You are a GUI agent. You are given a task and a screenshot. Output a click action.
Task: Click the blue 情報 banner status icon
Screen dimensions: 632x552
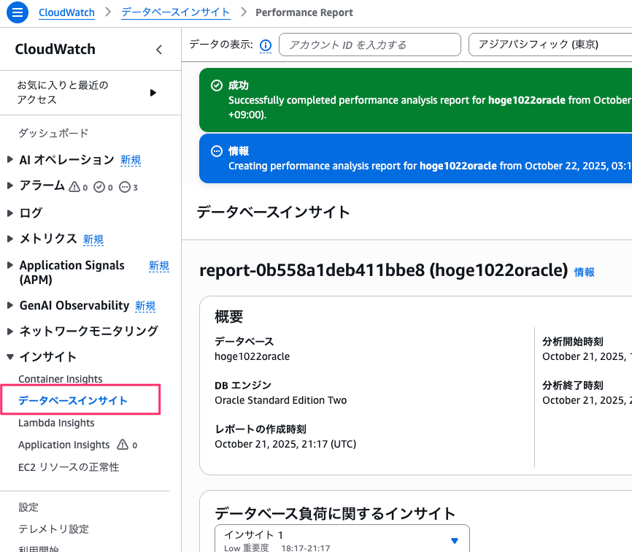(216, 151)
